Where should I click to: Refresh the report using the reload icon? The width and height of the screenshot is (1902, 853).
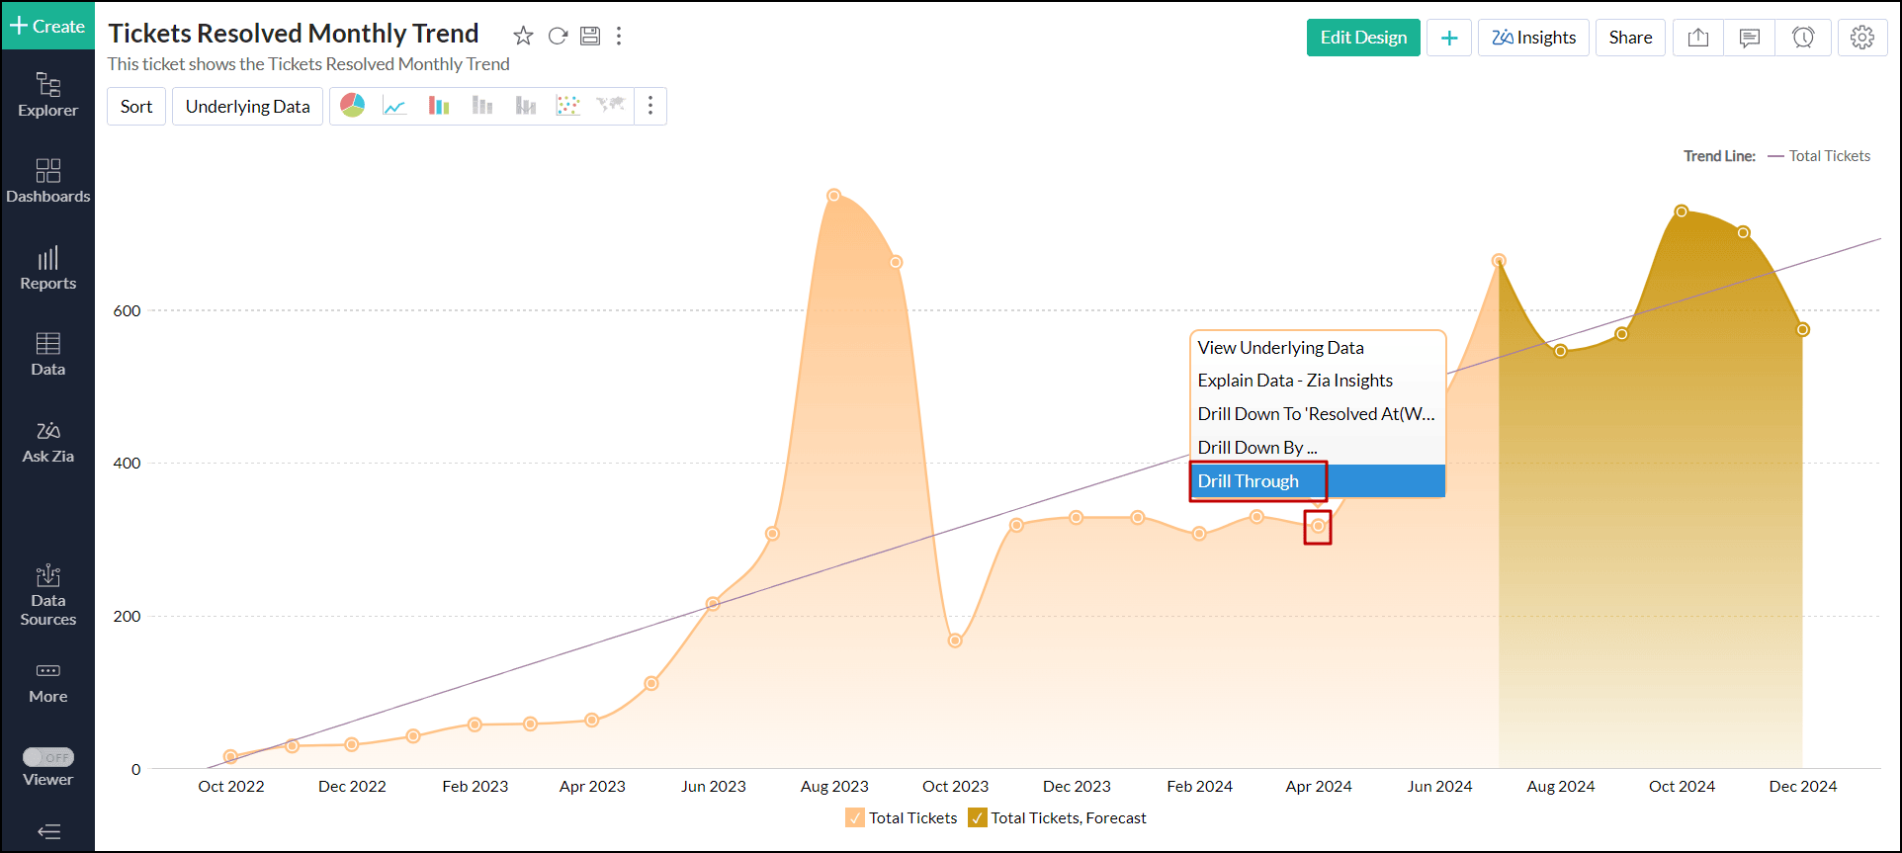(558, 37)
